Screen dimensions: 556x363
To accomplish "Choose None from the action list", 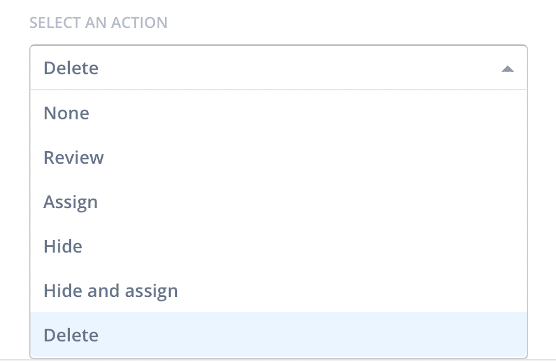I will (279, 113).
